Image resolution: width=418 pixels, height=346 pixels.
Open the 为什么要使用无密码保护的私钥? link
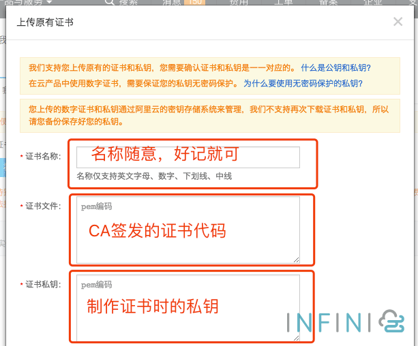[x=303, y=84]
